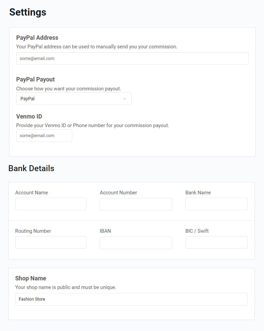Select the Account Number input field
This screenshot has width=264, height=331.
pos(136,204)
